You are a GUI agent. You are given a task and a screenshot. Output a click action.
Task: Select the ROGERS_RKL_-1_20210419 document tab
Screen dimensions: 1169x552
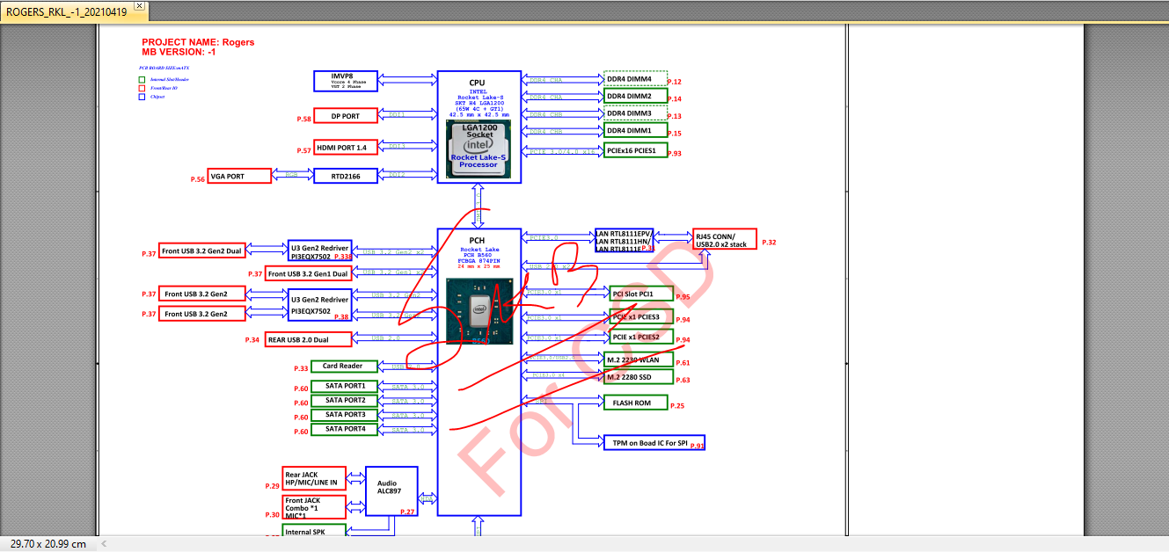pos(67,11)
